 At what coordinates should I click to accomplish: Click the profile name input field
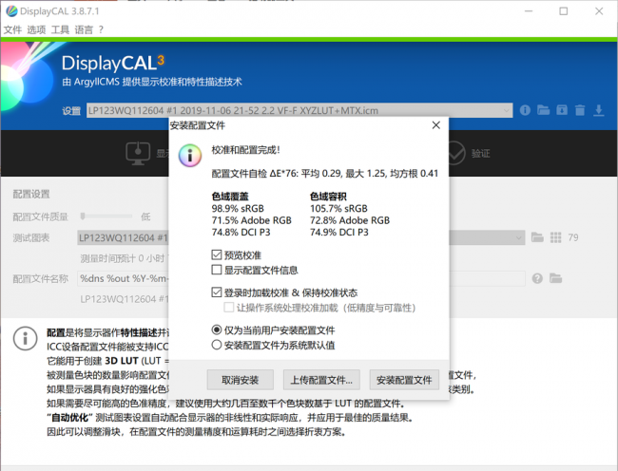(301, 278)
